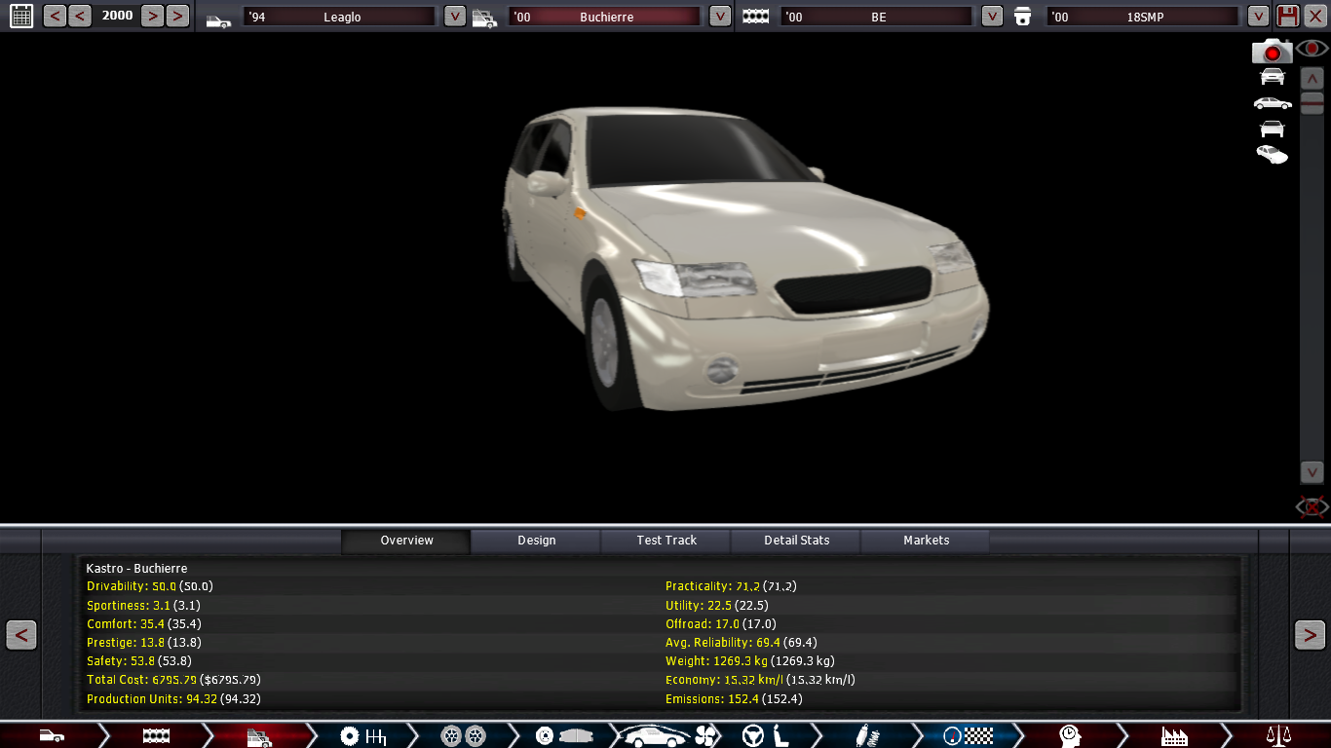
Task: Click the right-side vertical scrollbar handle
Action: (x=1312, y=104)
